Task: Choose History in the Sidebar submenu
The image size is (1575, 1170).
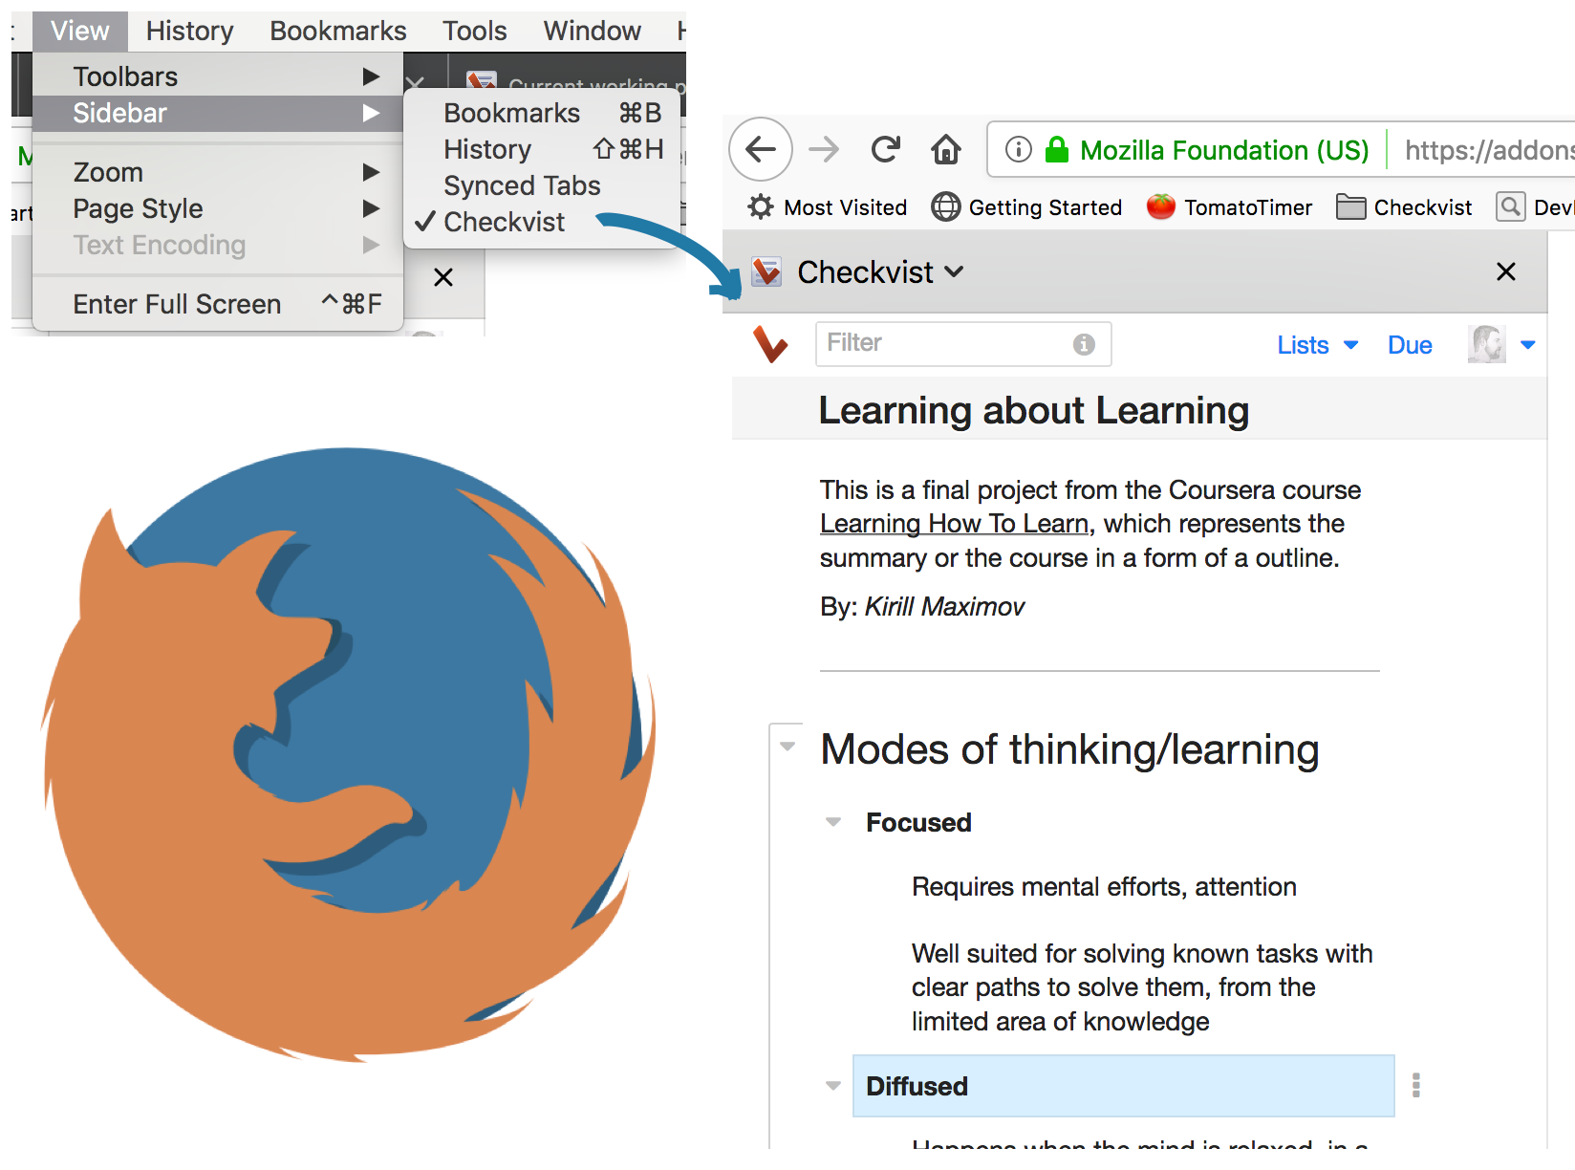Action: point(543,149)
